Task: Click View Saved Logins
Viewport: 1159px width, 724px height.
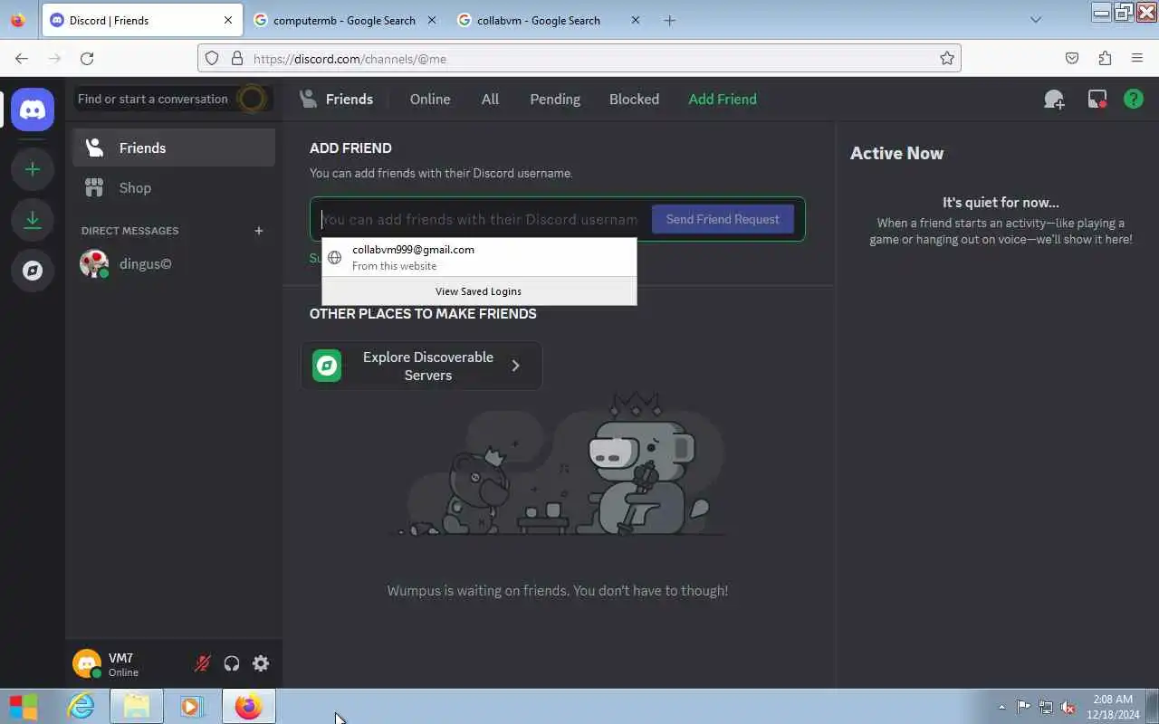Action: click(x=479, y=291)
